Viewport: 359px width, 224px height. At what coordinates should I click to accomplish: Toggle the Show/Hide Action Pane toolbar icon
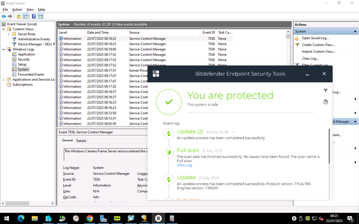point(41,16)
